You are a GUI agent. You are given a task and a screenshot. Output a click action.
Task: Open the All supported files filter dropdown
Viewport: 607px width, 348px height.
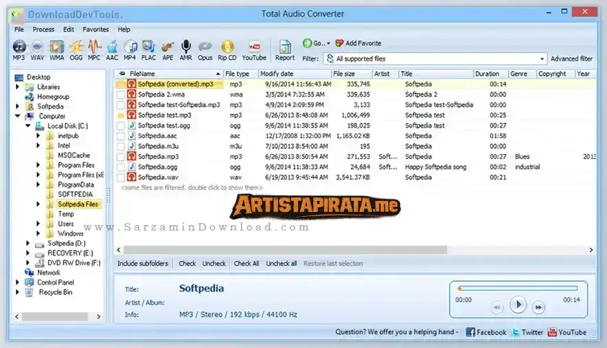pyautogui.click(x=541, y=59)
